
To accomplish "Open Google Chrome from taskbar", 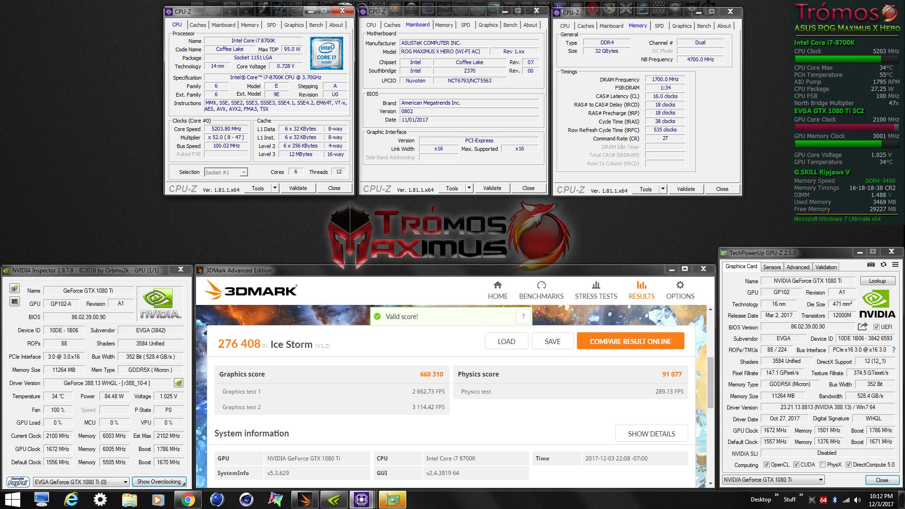I will pos(187,500).
